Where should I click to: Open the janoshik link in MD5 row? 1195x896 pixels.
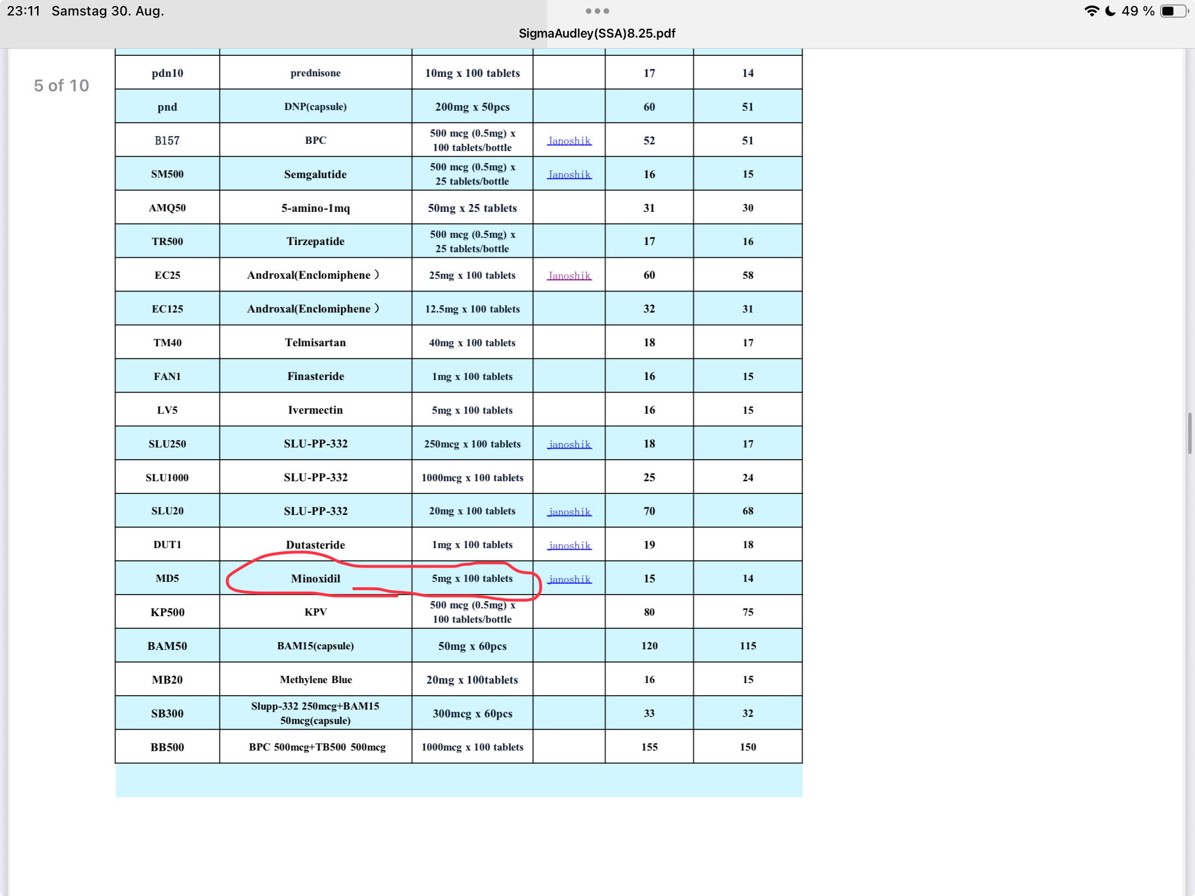click(569, 579)
